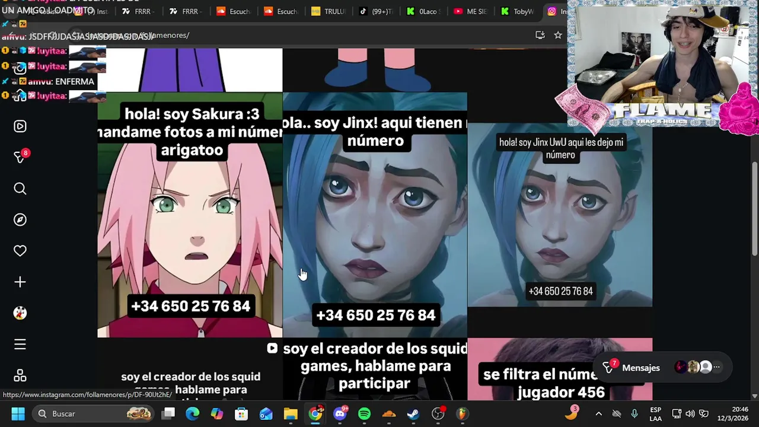The width and height of the screenshot is (759, 427).
Task: Open the 'soy Jinx! aqui tienen' post
Action: point(375,215)
